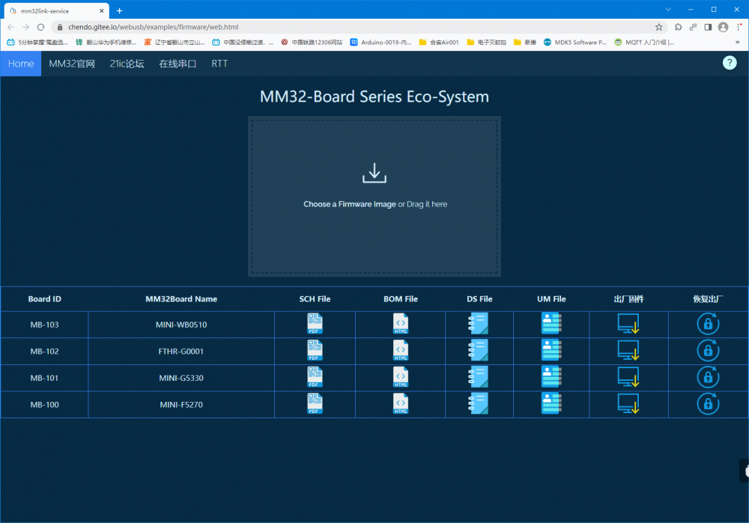
Task: Open Arduino-0019 bookmark
Action: click(x=380, y=43)
